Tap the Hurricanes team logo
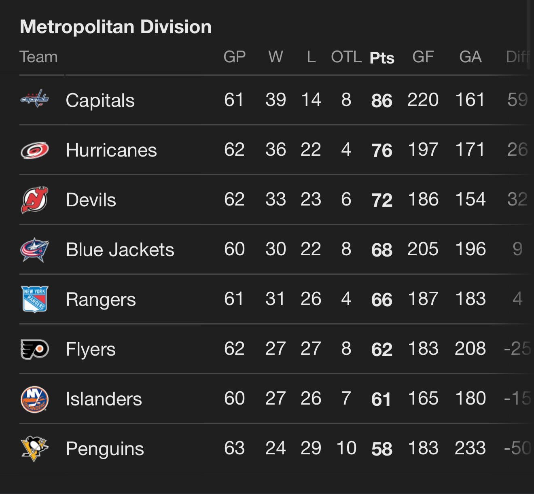Viewport: 534px width, 494px height. click(34, 150)
